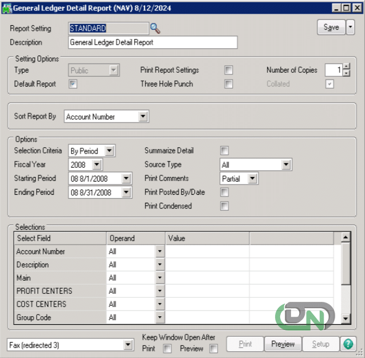
Task: Toggle the Default Report checkbox
Action: (73, 84)
